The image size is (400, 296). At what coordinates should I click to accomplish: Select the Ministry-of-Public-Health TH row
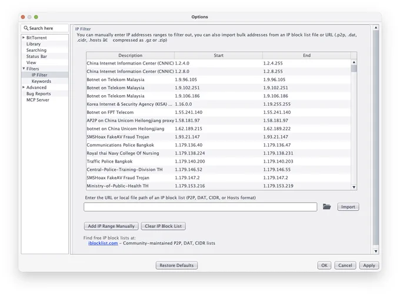coord(219,186)
